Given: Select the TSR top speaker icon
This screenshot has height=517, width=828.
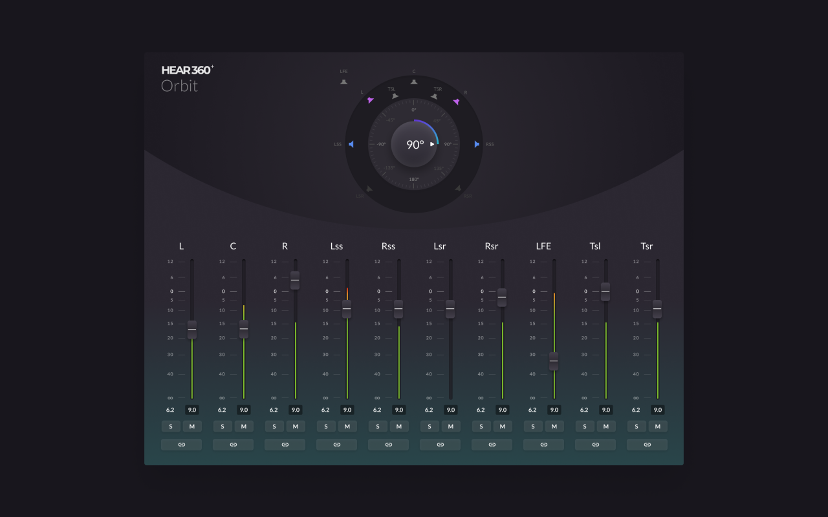Looking at the screenshot, I should (x=434, y=94).
